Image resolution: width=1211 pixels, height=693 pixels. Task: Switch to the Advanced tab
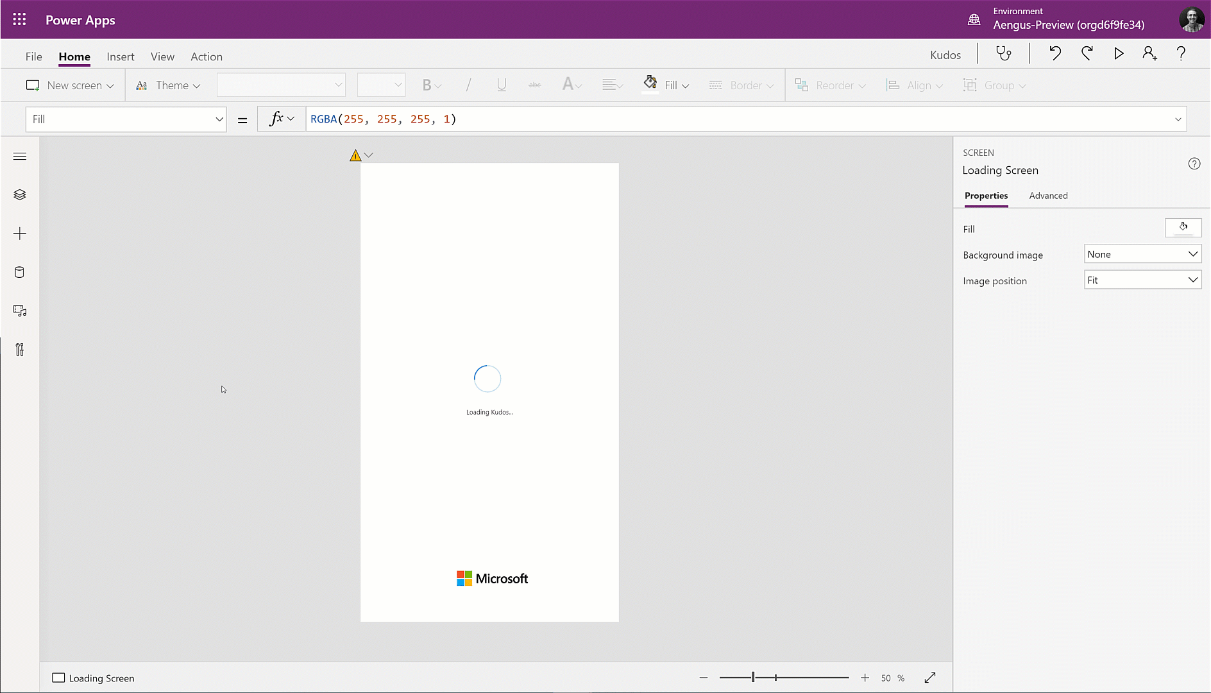click(1048, 196)
